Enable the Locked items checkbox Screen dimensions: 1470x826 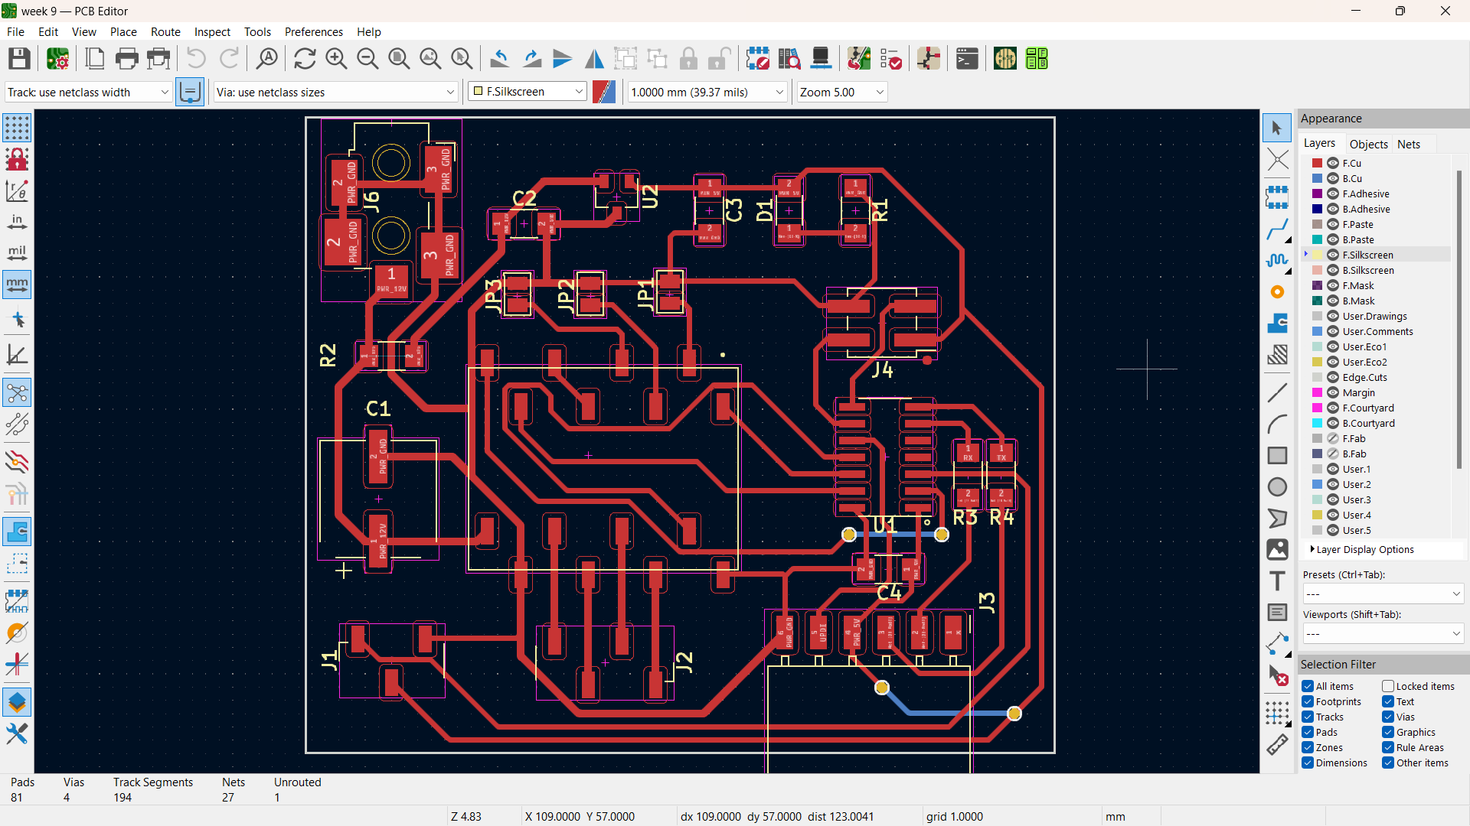coord(1387,686)
